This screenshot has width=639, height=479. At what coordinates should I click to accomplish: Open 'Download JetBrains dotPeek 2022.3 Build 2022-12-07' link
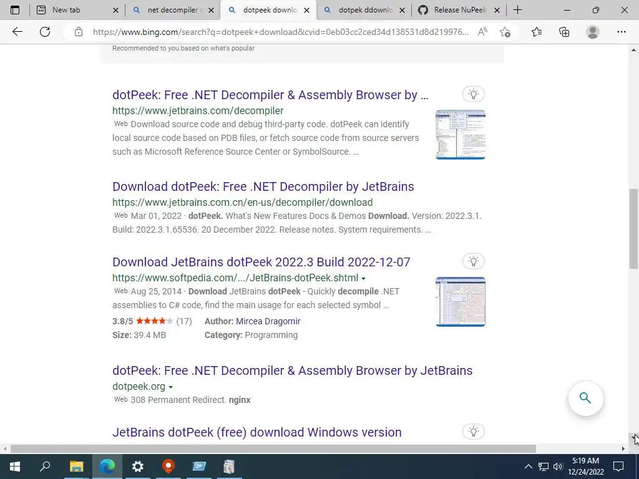pos(261,262)
